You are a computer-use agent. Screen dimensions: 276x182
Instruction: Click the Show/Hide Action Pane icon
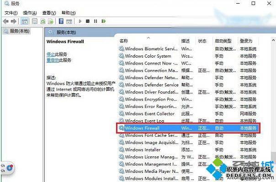click(x=69, y=21)
